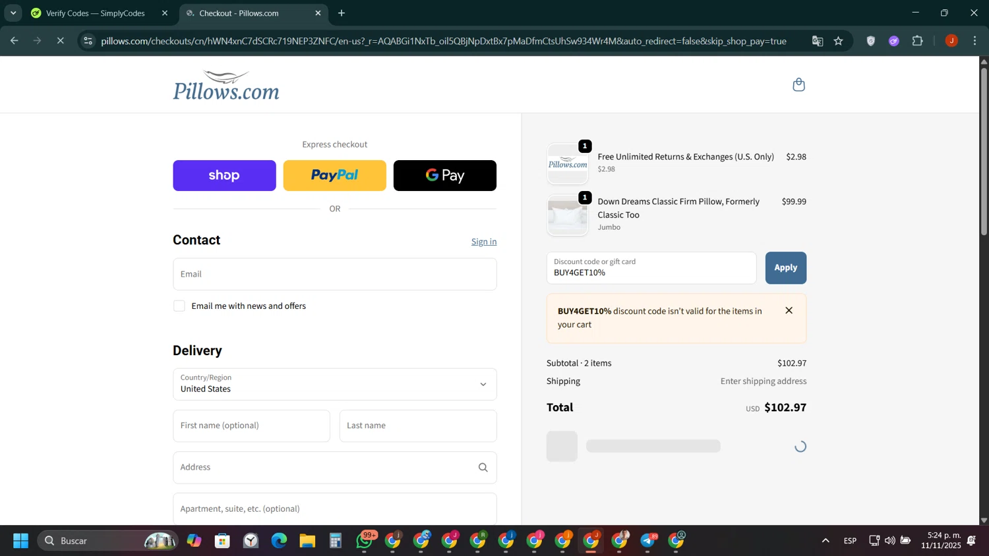Open File Explorer from taskbar
The image size is (989, 556).
pyautogui.click(x=307, y=541)
